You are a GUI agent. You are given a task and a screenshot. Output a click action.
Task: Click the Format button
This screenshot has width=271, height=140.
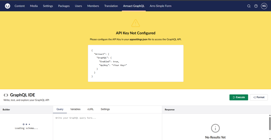point(259,97)
